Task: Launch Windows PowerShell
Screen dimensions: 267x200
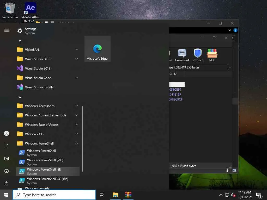Action: pos(48,153)
